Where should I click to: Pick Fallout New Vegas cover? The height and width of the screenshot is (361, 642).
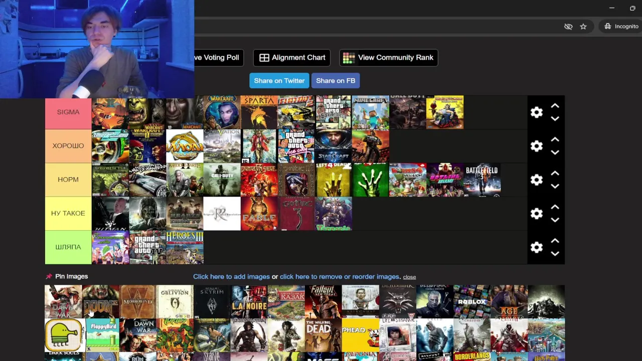click(x=323, y=302)
